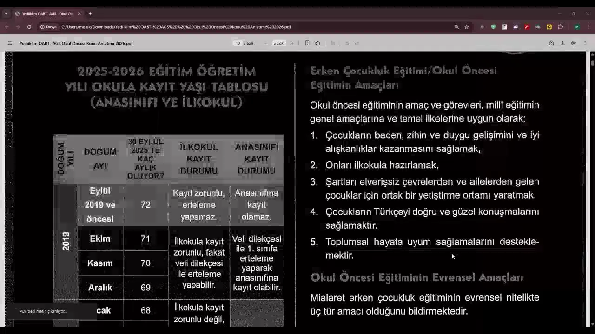Zoom in with the plus button
Viewport: 595px width, 334px height.
coord(292,43)
